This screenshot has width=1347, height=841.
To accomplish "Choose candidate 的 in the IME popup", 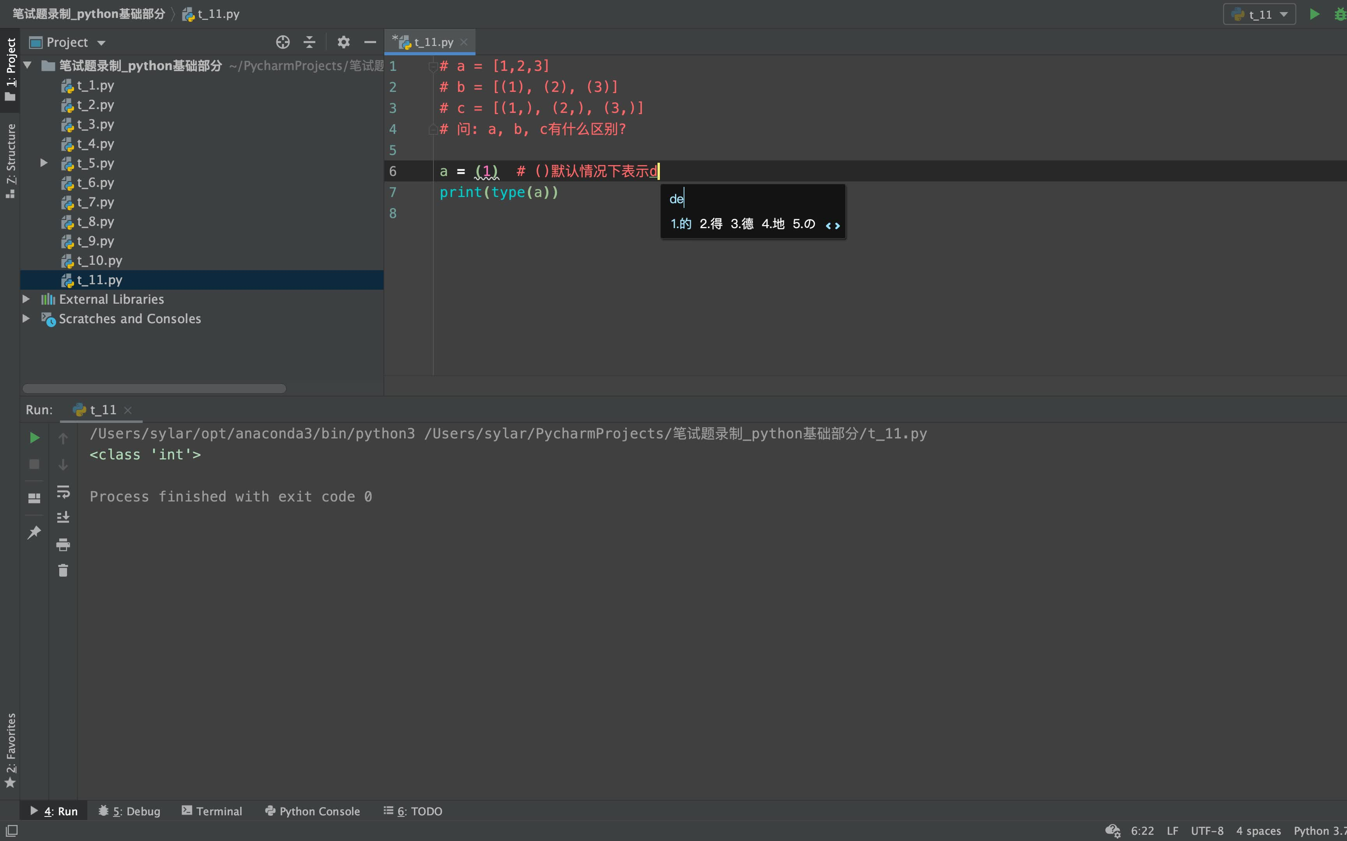I will pyautogui.click(x=681, y=223).
